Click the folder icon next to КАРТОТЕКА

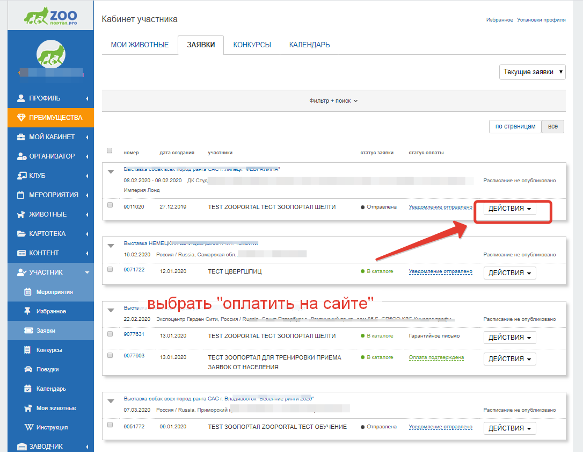click(21, 234)
